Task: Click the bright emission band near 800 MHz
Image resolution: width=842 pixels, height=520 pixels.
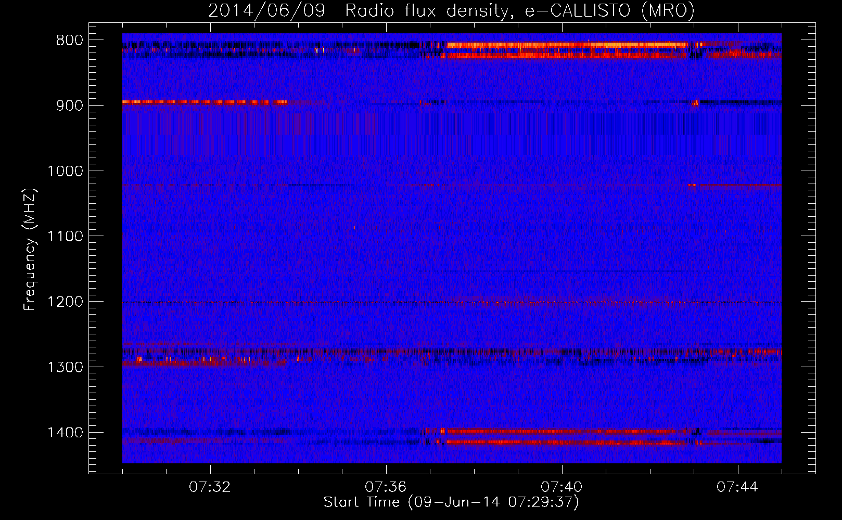Action: (x=567, y=45)
